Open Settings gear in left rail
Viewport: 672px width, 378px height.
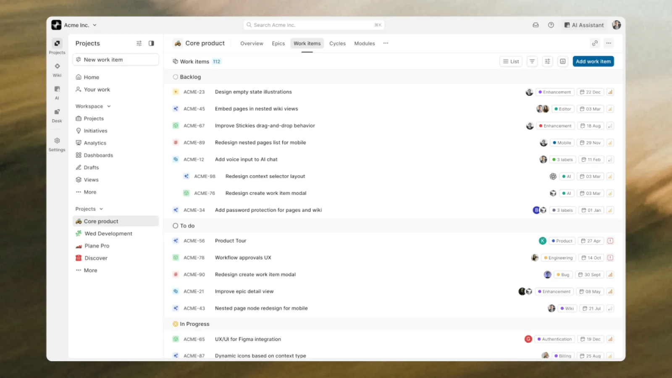coord(57,141)
